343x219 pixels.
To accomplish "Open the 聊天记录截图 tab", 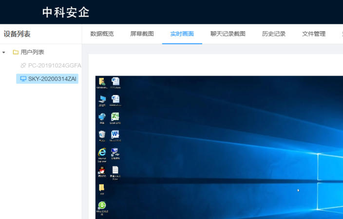I will pos(228,34).
